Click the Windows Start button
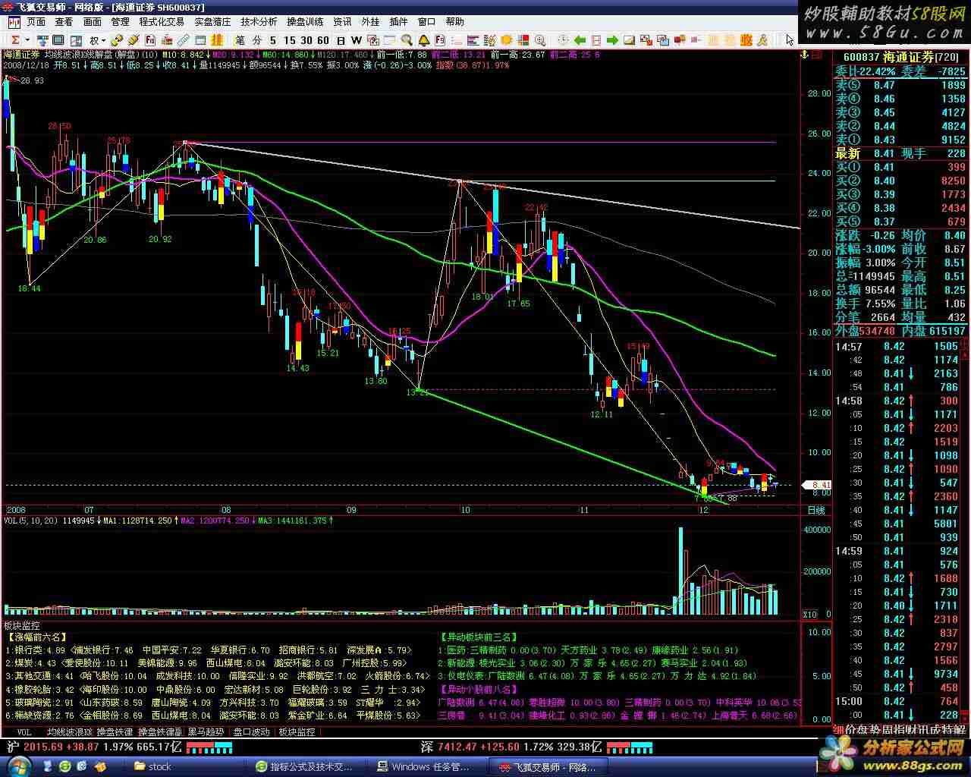 click(18, 766)
